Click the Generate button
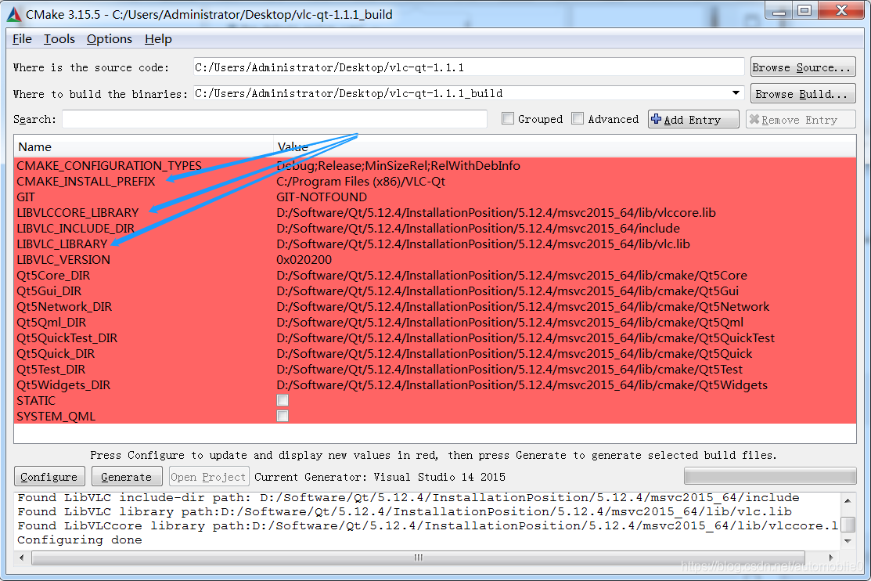The height and width of the screenshot is (581, 871). pyautogui.click(x=127, y=477)
